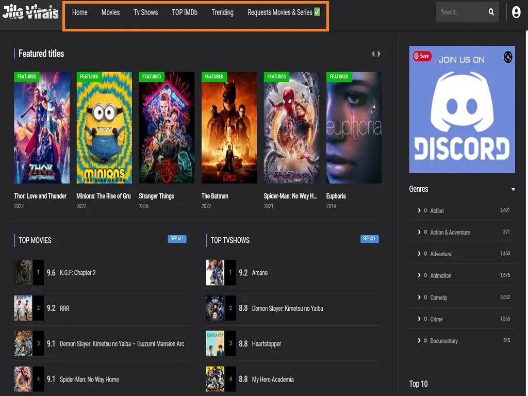Screen dimensions: 528x396
Task: Open RRR in the top movies list
Action: pyautogui.click(x=64, y=308)
